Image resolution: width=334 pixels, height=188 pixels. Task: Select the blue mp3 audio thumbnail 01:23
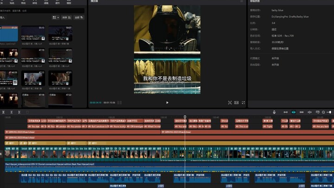point(9,34)
